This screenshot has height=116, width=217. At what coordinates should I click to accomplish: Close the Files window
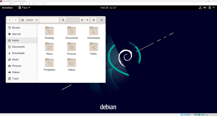click(x=102, y=20)
